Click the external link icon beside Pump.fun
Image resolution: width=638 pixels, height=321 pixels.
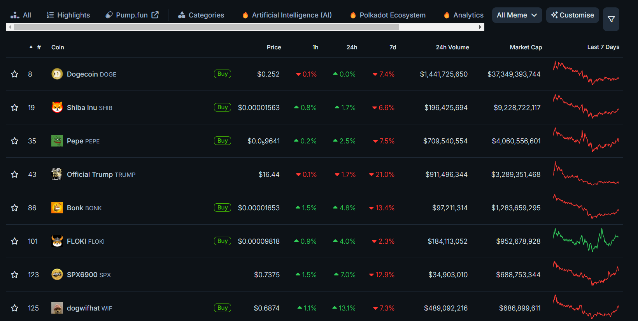tap(155, 15)
